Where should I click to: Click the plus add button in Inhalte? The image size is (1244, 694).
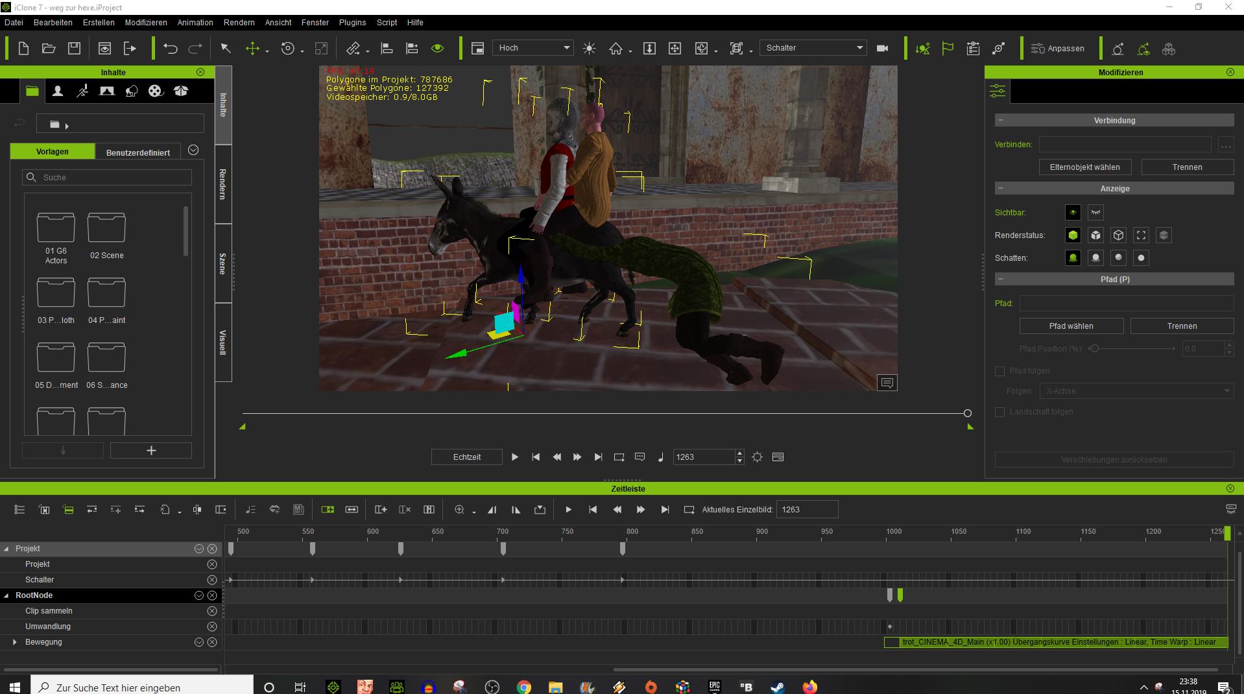(151, 451)
